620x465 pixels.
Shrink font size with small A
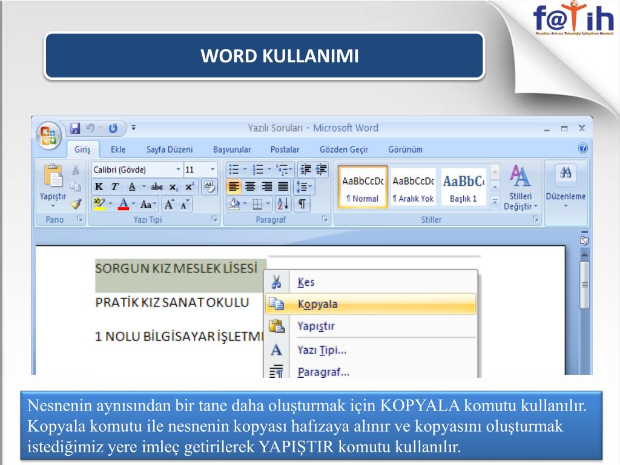click(185, 205)
